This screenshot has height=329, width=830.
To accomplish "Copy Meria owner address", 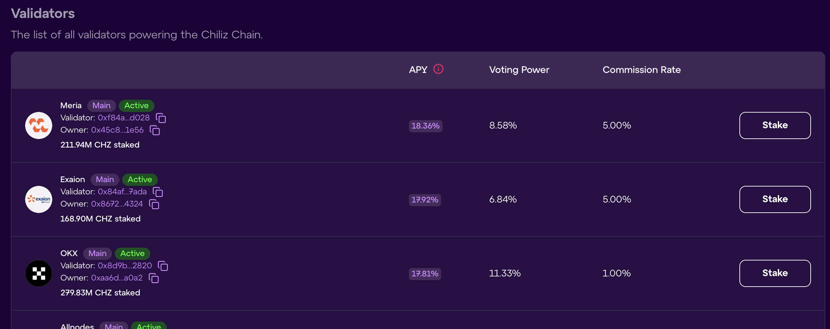I will [155, 130].
